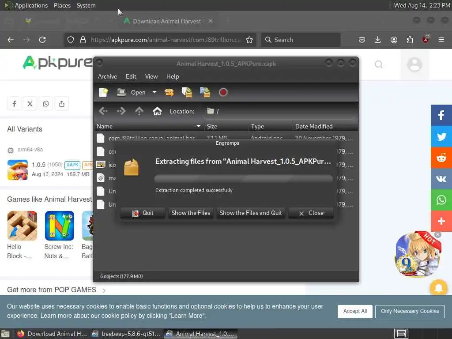Click Close button in extraction dialog
Viewport: 452px width, 339px height.
pos(311,213)
